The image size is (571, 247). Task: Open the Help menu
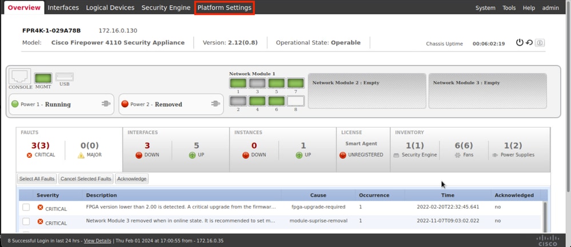529,7
